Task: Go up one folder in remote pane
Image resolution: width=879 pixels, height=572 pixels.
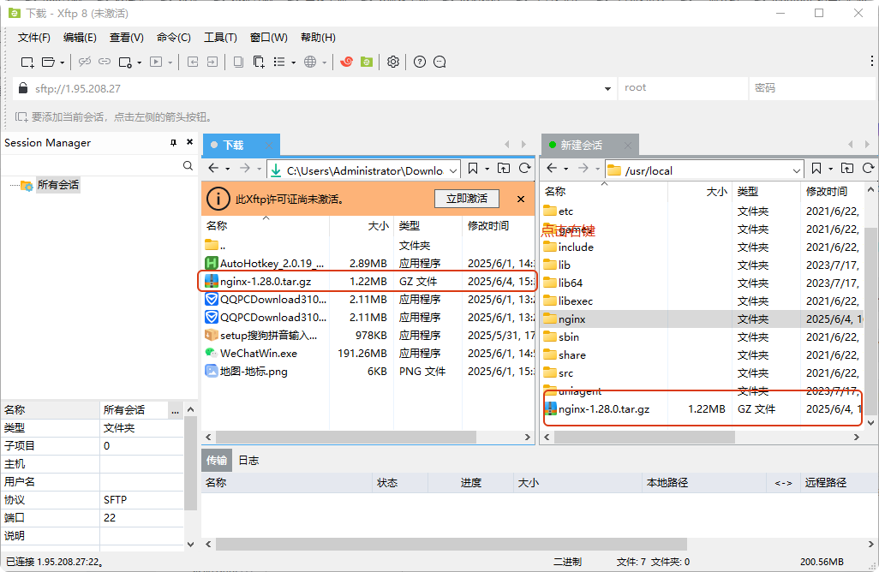Action: pos(847,168)
